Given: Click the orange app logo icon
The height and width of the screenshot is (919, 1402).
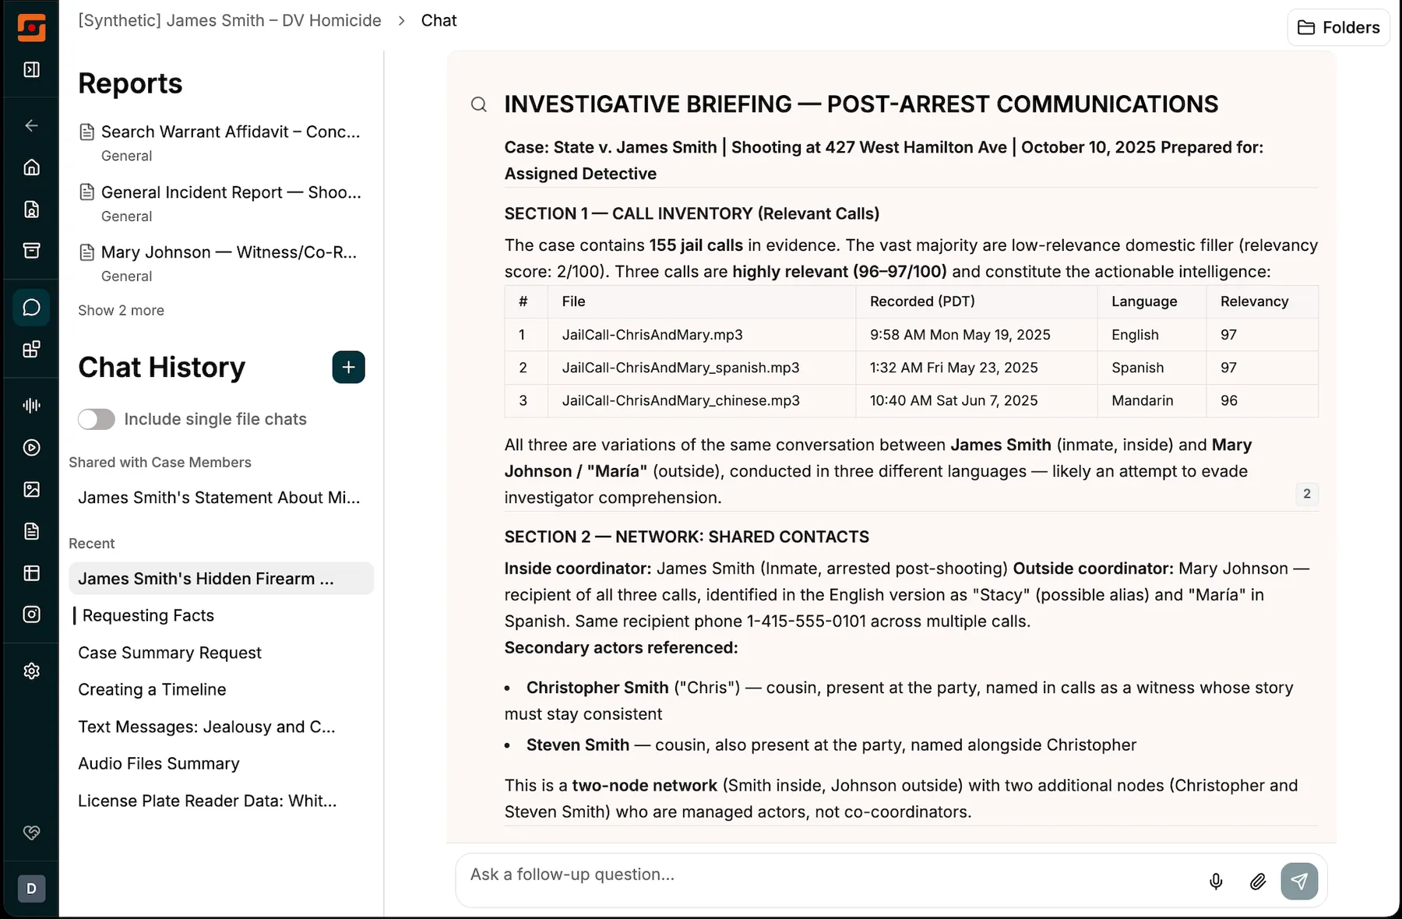Looking at the screenshot, I should coord(31,28).
